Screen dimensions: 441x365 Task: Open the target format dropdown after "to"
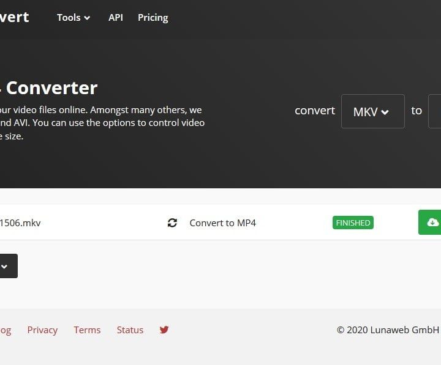pos(435,111)
